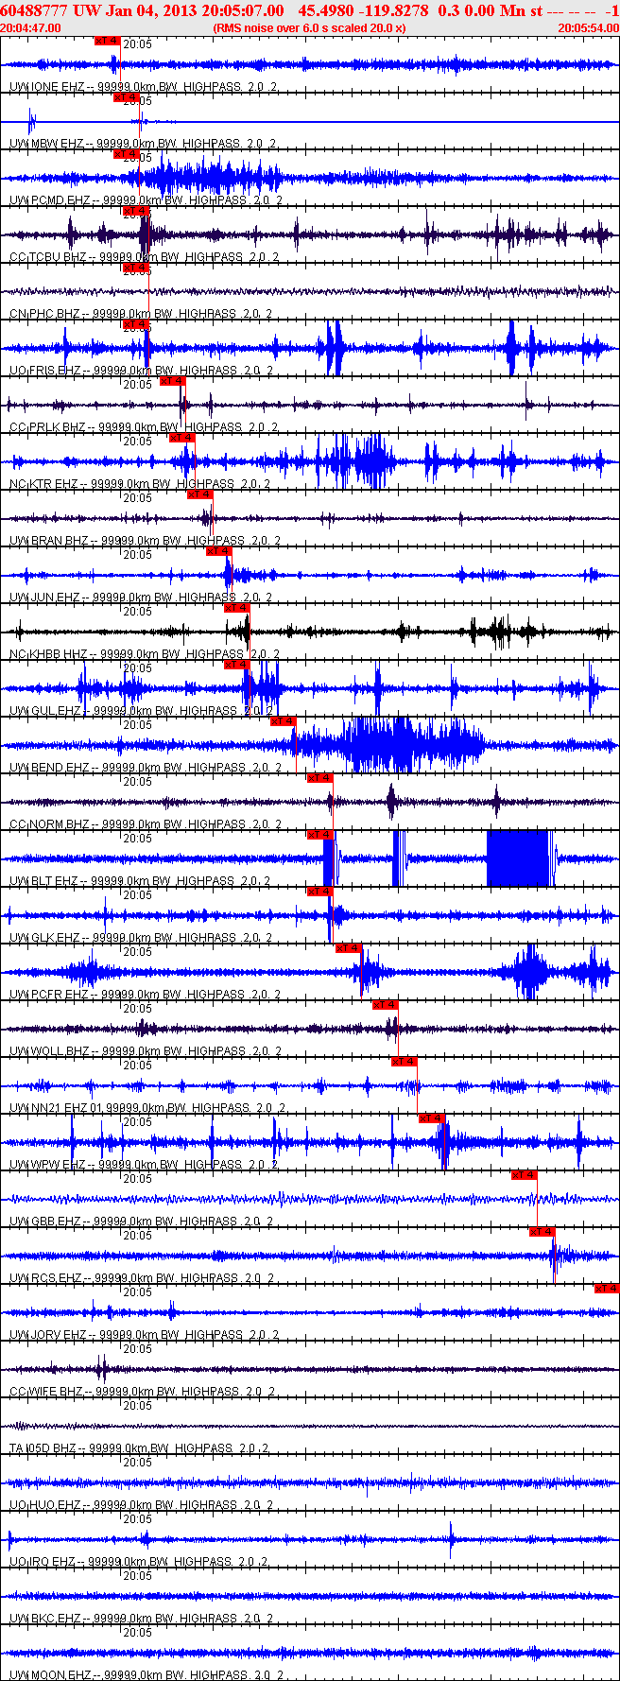Viewport: 620px width, 1681px height.
Task: Select the red pick marker on JORV trace
Action: 607,1289
